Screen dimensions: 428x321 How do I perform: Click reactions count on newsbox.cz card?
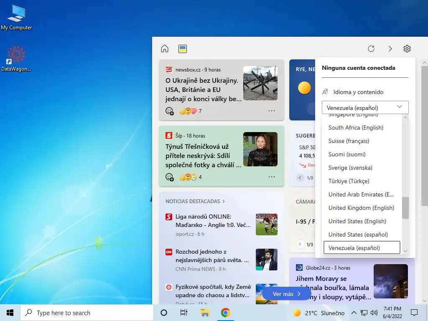click(x=200, y=111)
